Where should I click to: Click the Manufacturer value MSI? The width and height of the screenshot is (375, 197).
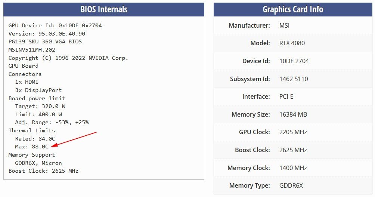pyautogui.click(x=284, y=25)
